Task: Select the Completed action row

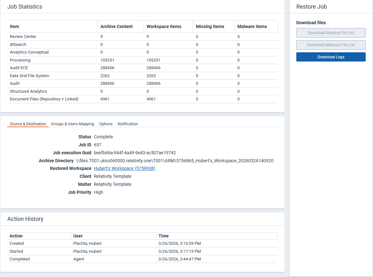Action: (x=143, y=259)
